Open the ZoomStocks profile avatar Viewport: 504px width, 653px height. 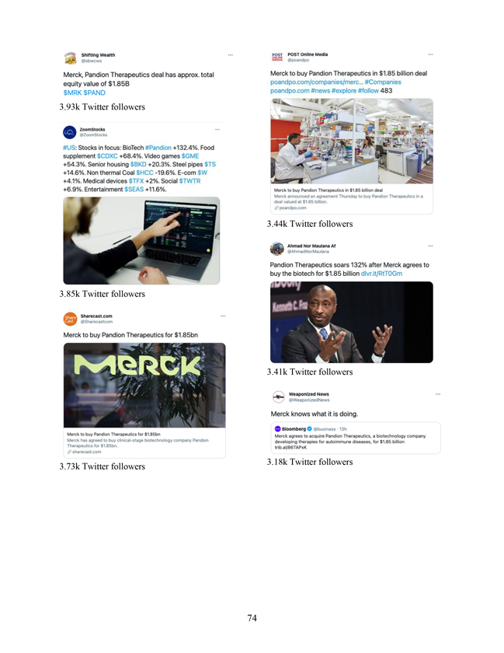69,132
